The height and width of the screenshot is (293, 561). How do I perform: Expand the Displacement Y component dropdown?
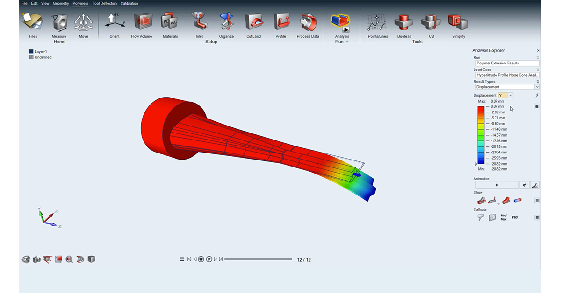point(506,95)
